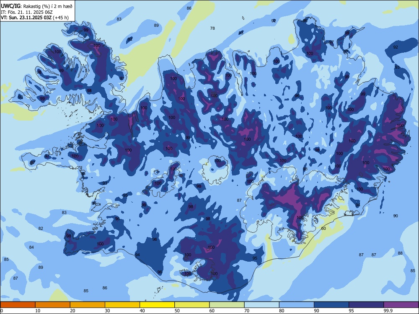419x314 pixels.
Task: Select the purple legend swatch above 99.9
Action: point(401,305)
